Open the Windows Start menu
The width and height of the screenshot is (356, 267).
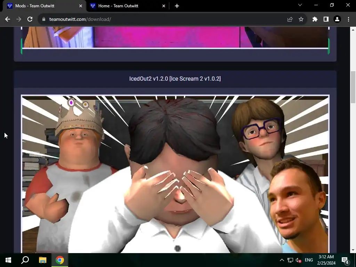pyautogui.click(x=8, y=260)
